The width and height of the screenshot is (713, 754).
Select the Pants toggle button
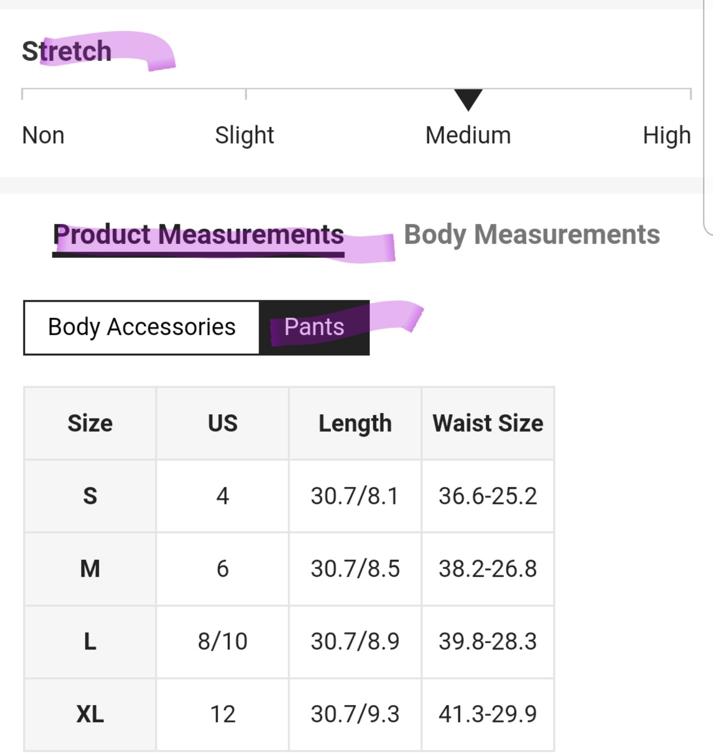(x=314, y=328)
